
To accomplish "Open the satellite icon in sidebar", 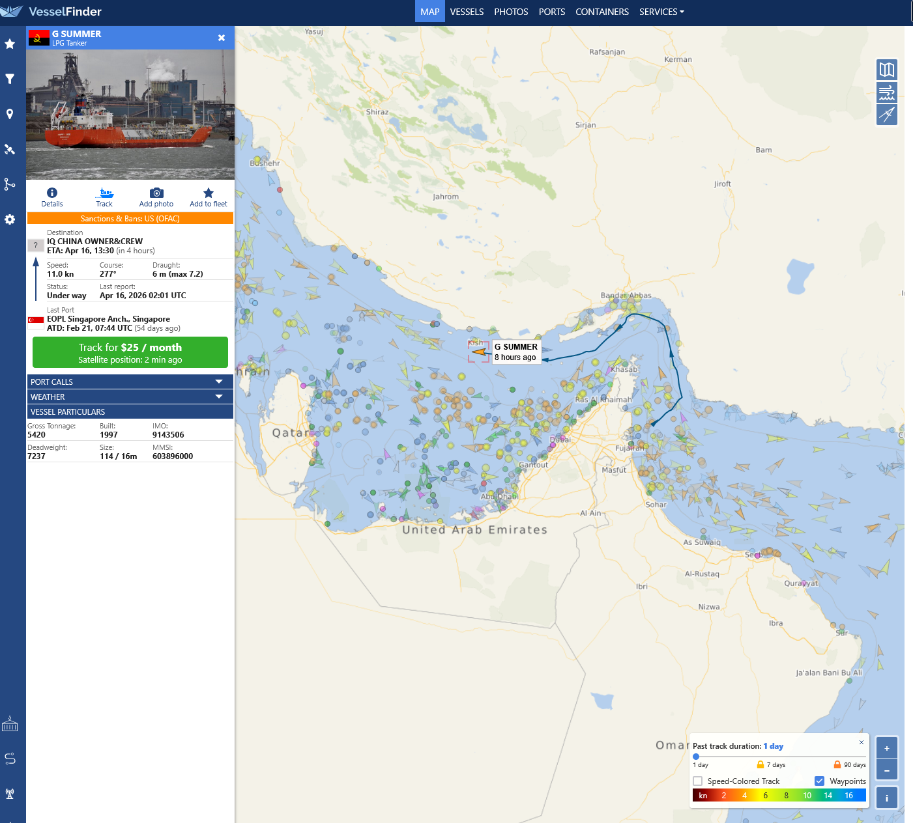I will tap(10, 149).
